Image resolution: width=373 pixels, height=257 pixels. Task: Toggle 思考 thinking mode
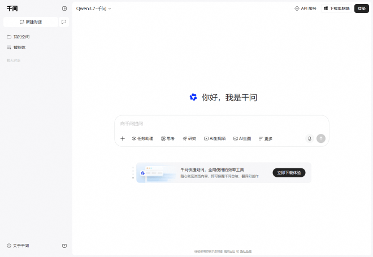click(168, 138)
